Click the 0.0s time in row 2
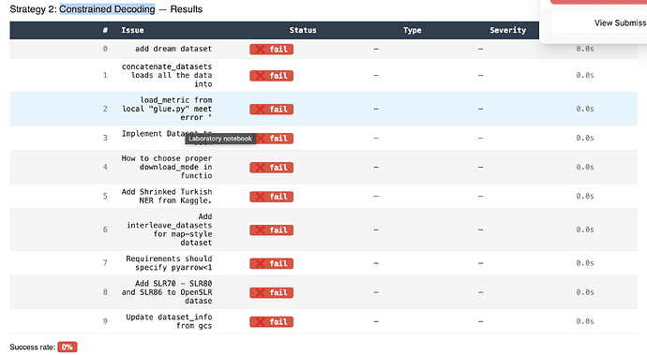 click(585, 109)
